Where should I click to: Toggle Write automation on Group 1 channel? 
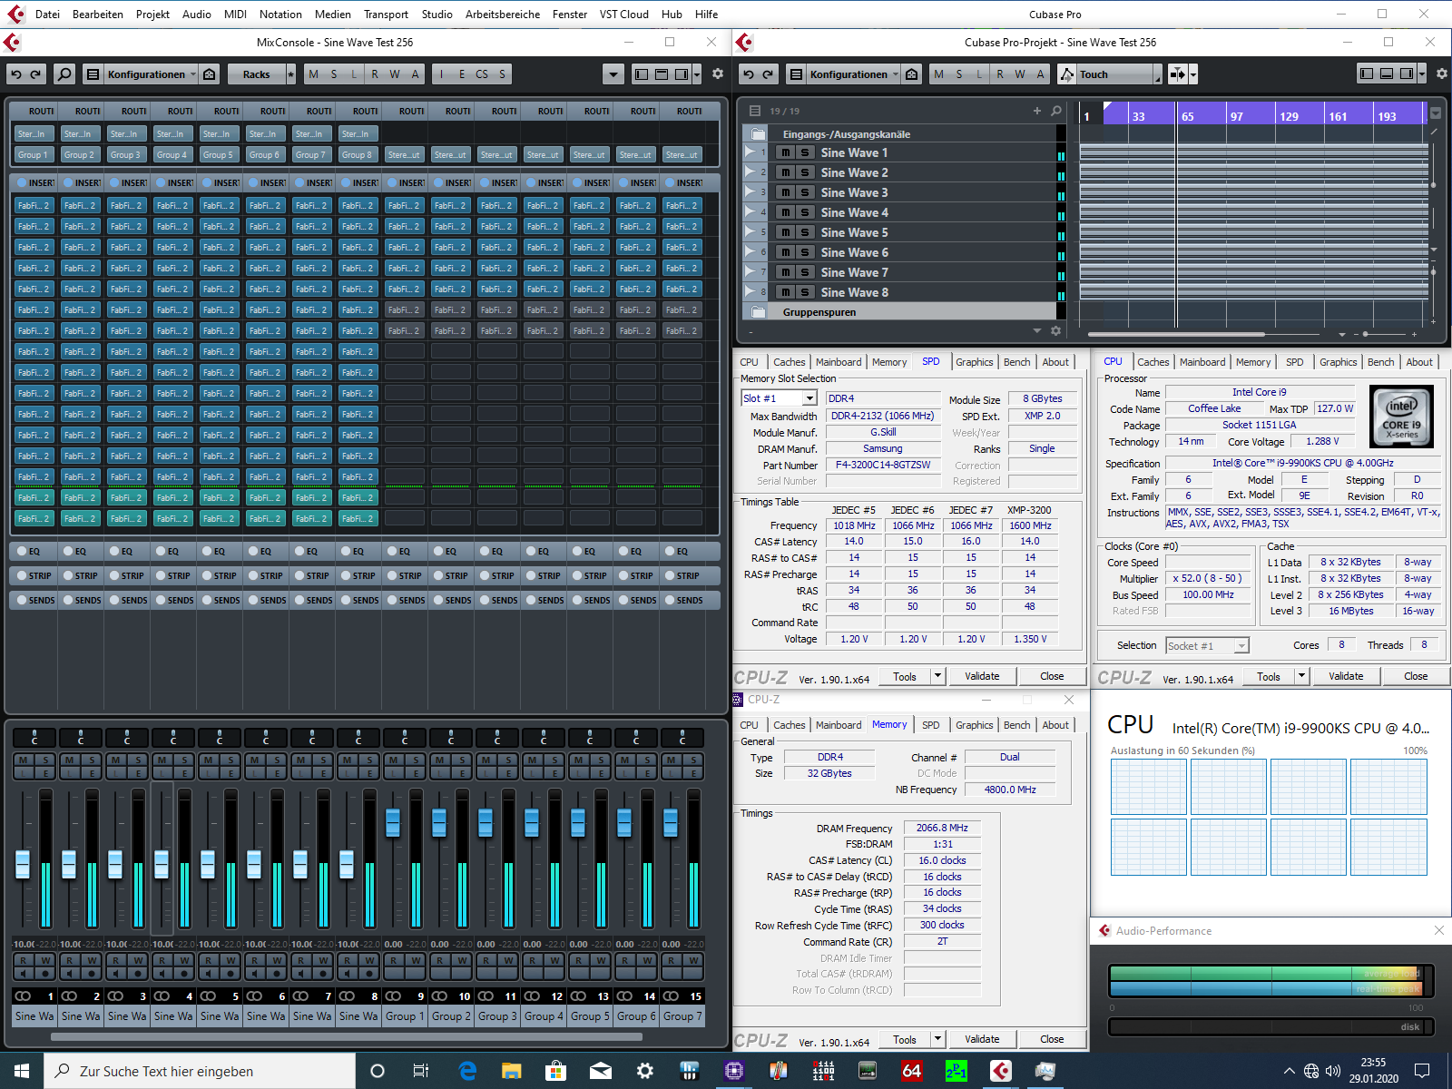[416, 960]
